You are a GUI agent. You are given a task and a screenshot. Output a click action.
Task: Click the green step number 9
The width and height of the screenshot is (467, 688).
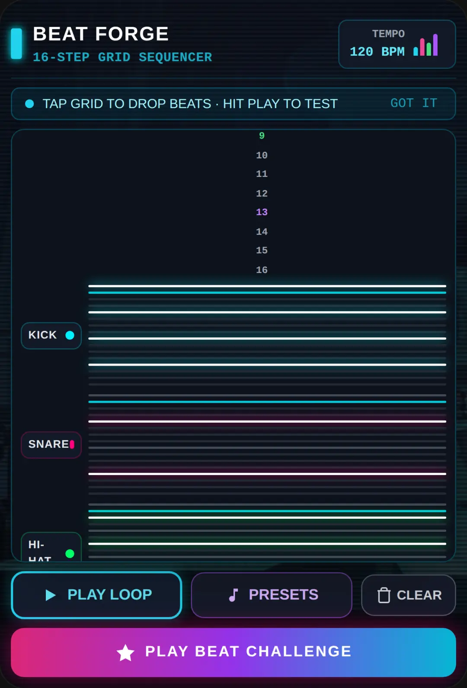262,136
